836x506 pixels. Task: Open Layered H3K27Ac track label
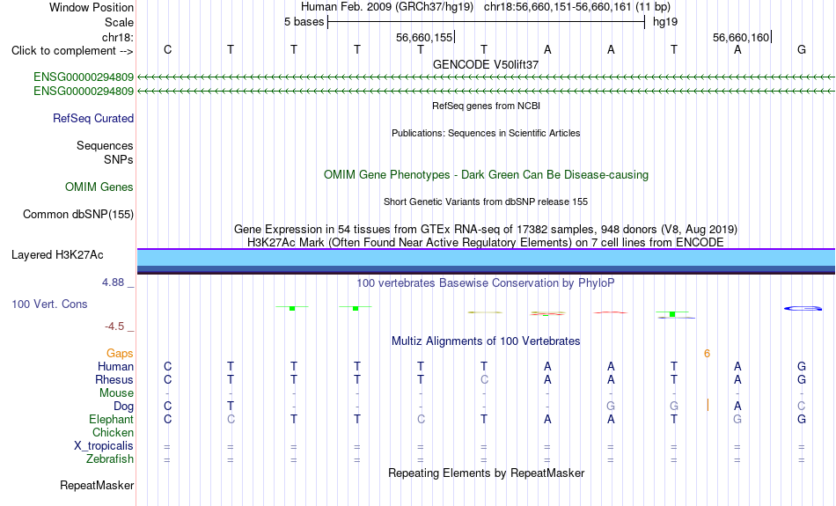click(57, 255)
